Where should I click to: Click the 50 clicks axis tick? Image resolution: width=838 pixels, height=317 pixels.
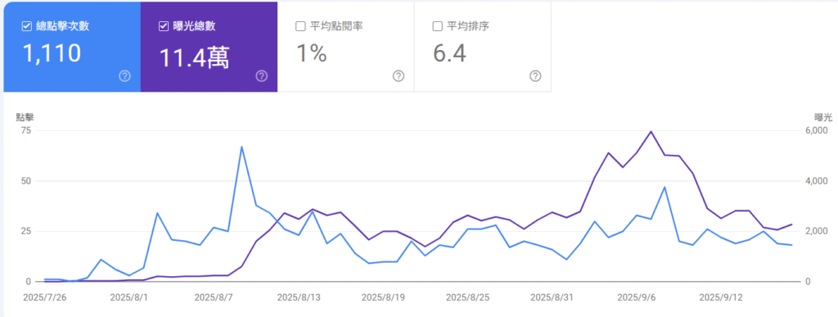pos(26,181)
